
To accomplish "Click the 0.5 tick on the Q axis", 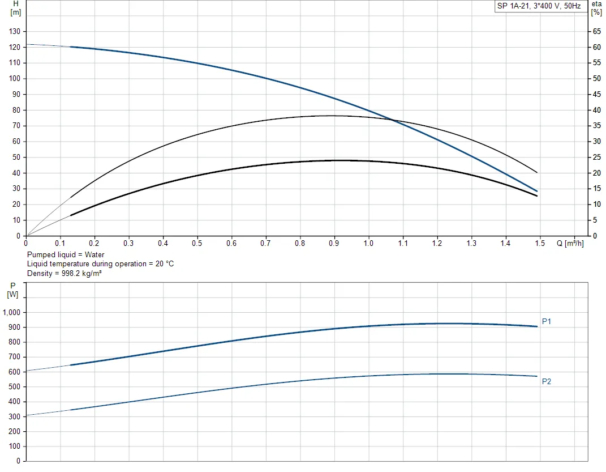I will [x=197, y=243].
